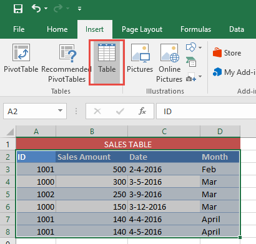Expand the Shapes dropdown arrow

coord(200,47)
